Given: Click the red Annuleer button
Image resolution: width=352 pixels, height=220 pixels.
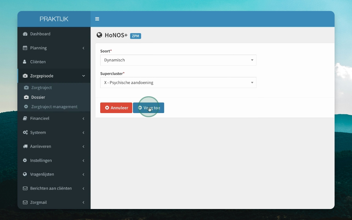Looking at the screenshot, I should point(116,108).
